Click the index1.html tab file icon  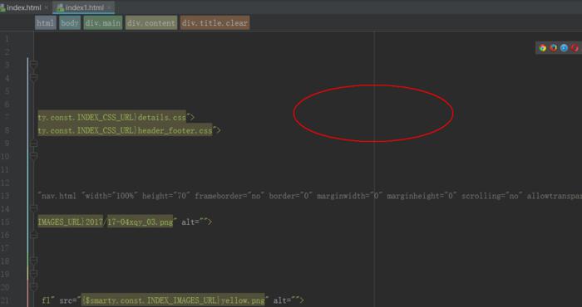(60, 7)
